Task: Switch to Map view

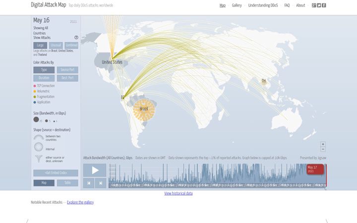Action: [44, 183]
